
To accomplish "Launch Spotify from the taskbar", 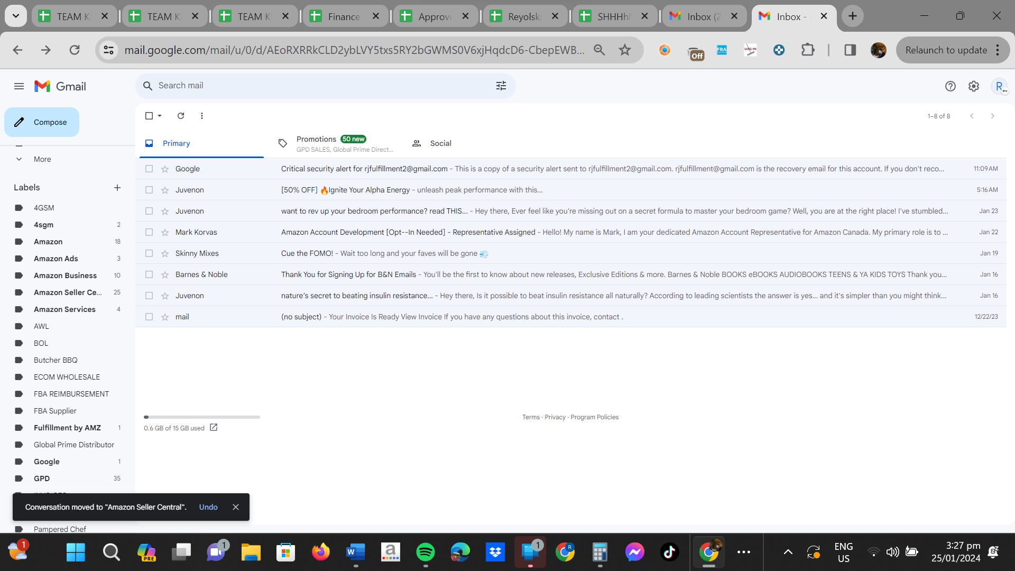I will pyautogui.click(x=426, y=552).
